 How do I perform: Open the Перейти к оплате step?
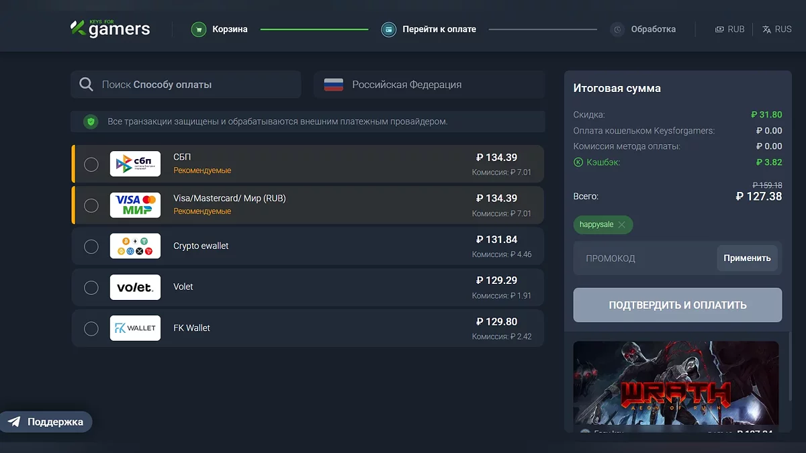pyautogui.click(x=439, y=30)
